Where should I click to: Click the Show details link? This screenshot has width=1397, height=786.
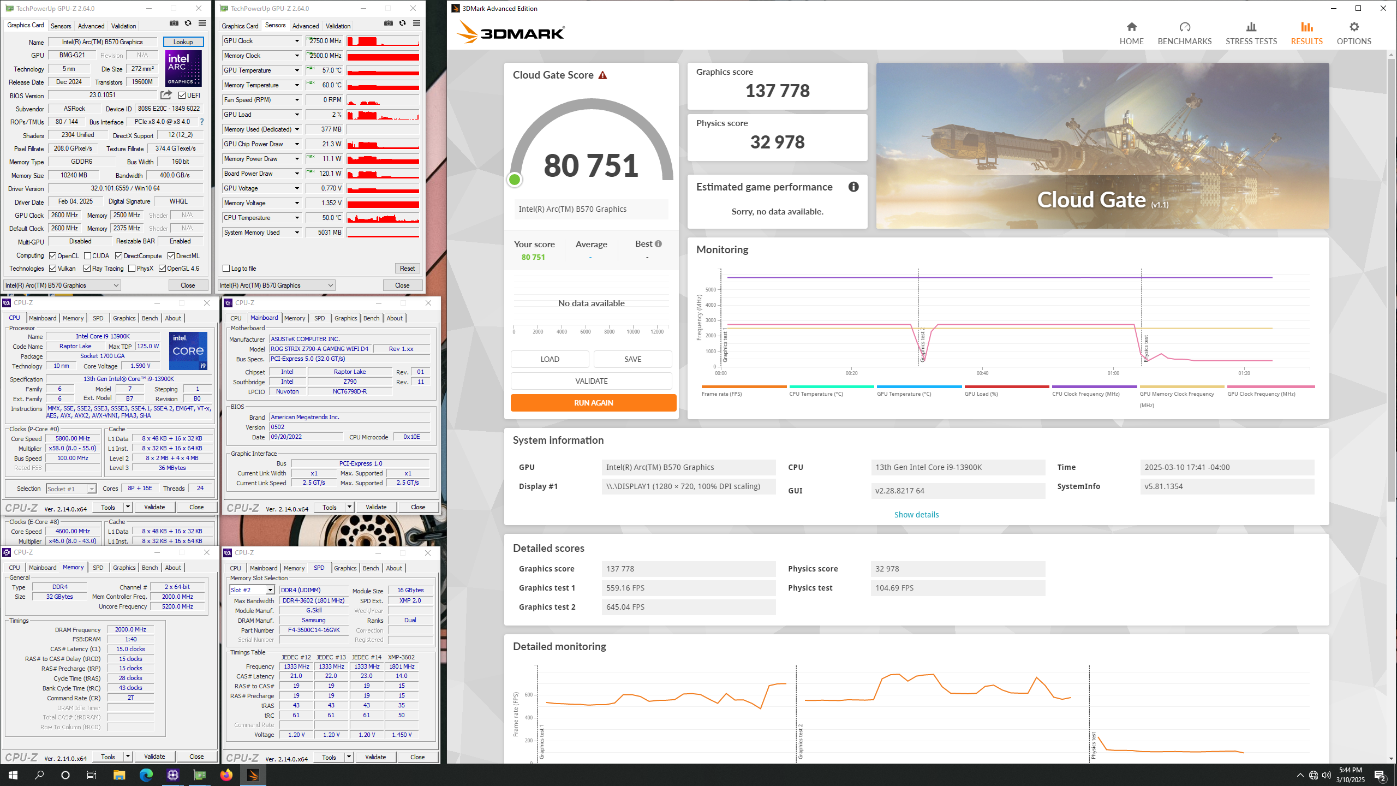[x=916, y=515]
